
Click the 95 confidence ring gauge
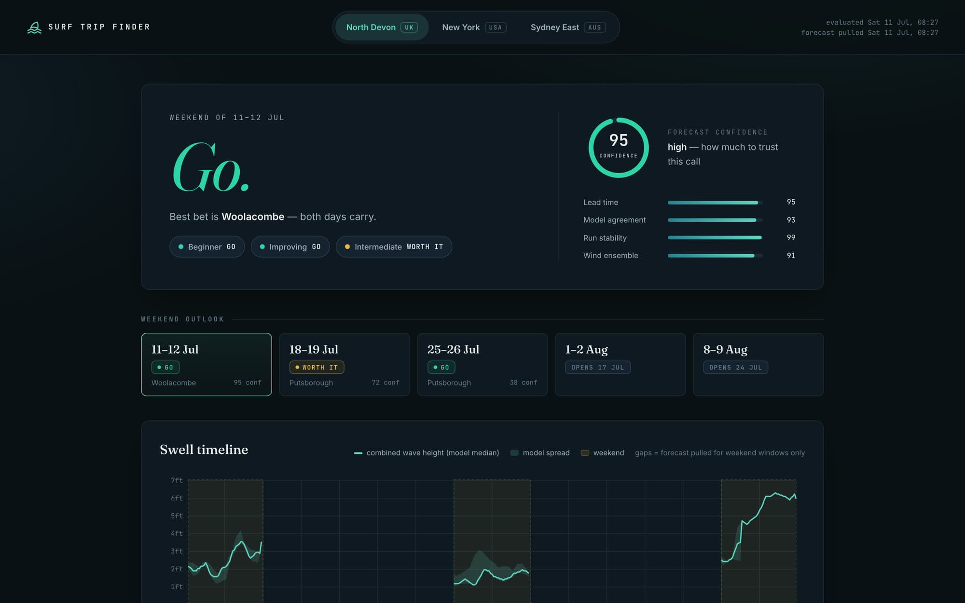tap(619, 148)
